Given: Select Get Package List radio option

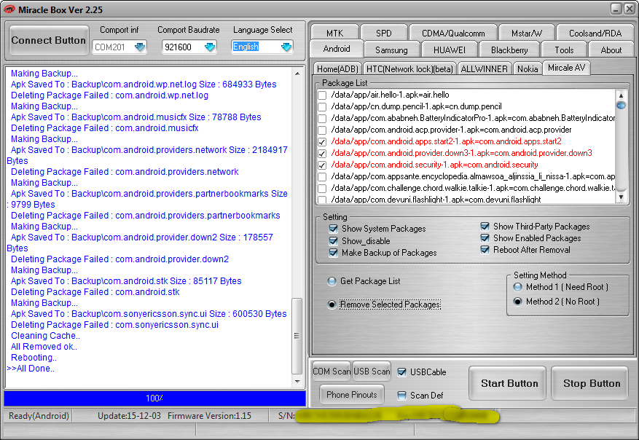Looking at the screenshot, I should click(x=332, y=281).
